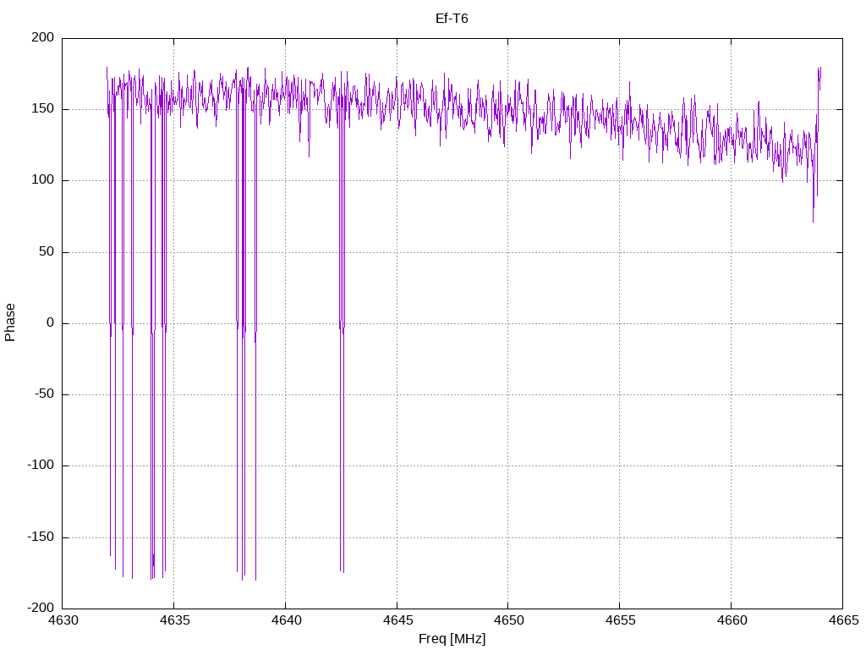Click the x-axis tick label 4655

[x=620, y=620]
